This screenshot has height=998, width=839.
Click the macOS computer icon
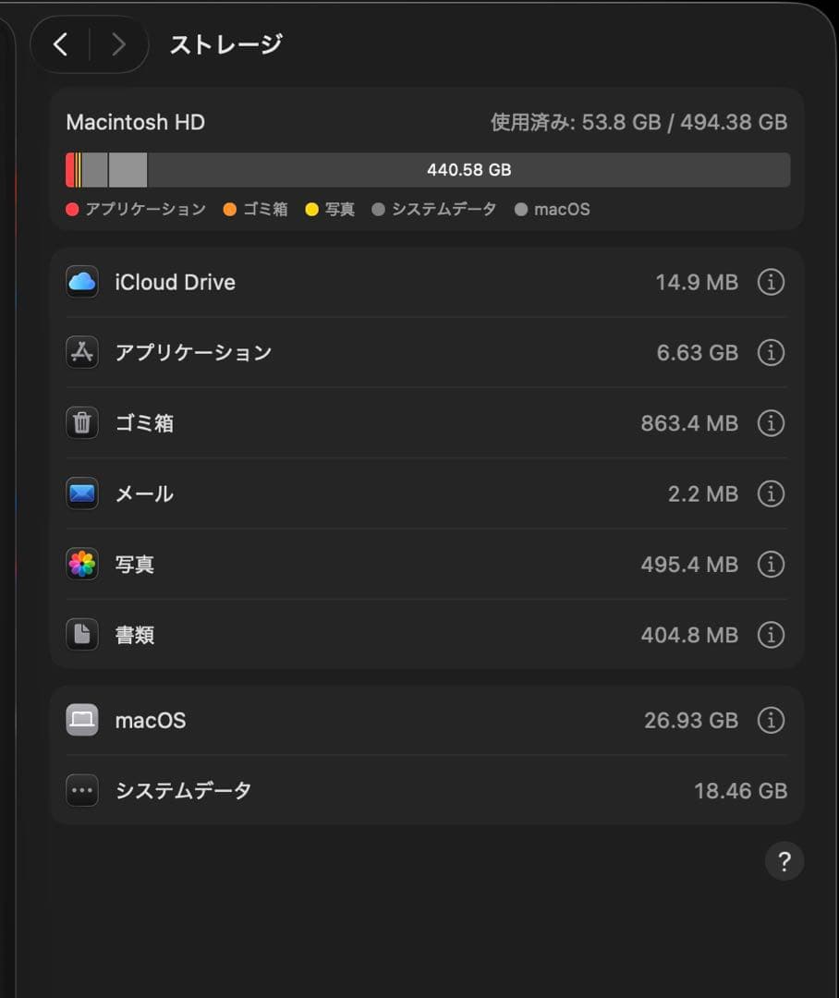(x=81, y=720)
